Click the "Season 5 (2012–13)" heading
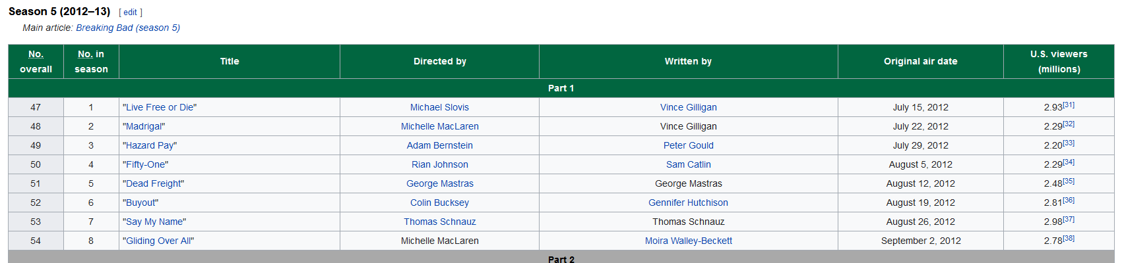 (x=59, y=11)
